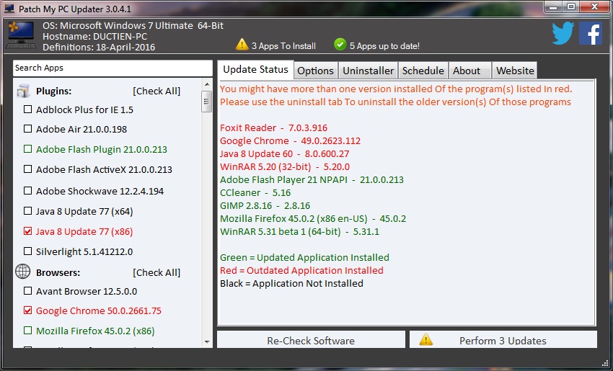Click the window resize grip

click(606, 363)
